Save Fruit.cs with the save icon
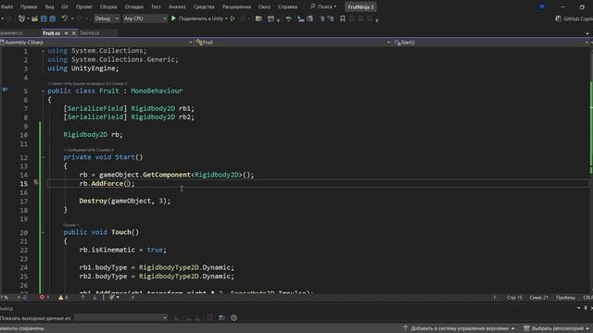The height and width of the screenshot is (333, 593). coord(44,18)
